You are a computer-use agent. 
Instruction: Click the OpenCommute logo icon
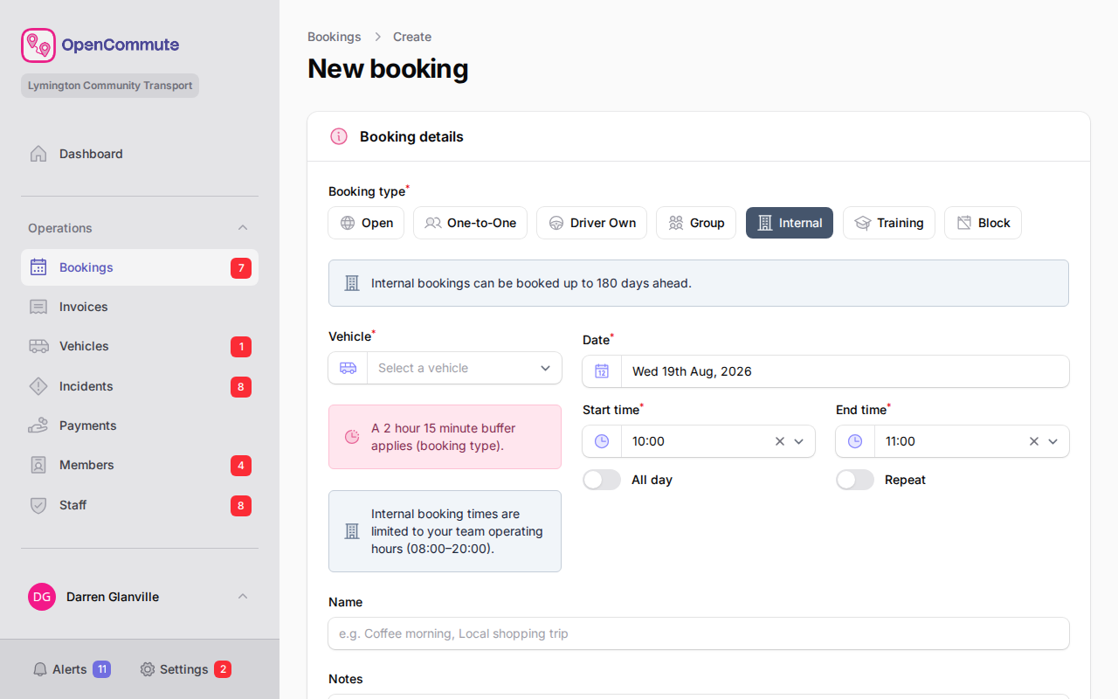[x=38, y=45]
